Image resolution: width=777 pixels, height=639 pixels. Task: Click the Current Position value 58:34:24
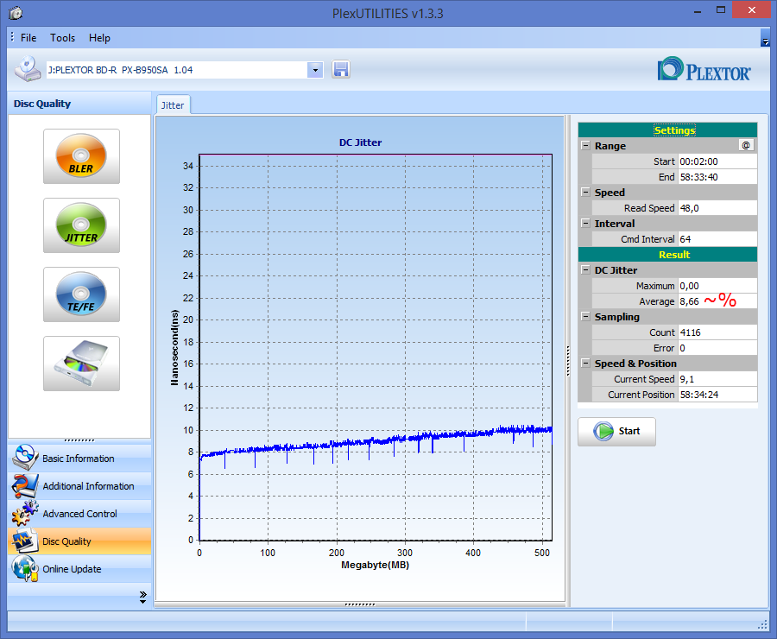click(717, 395)
